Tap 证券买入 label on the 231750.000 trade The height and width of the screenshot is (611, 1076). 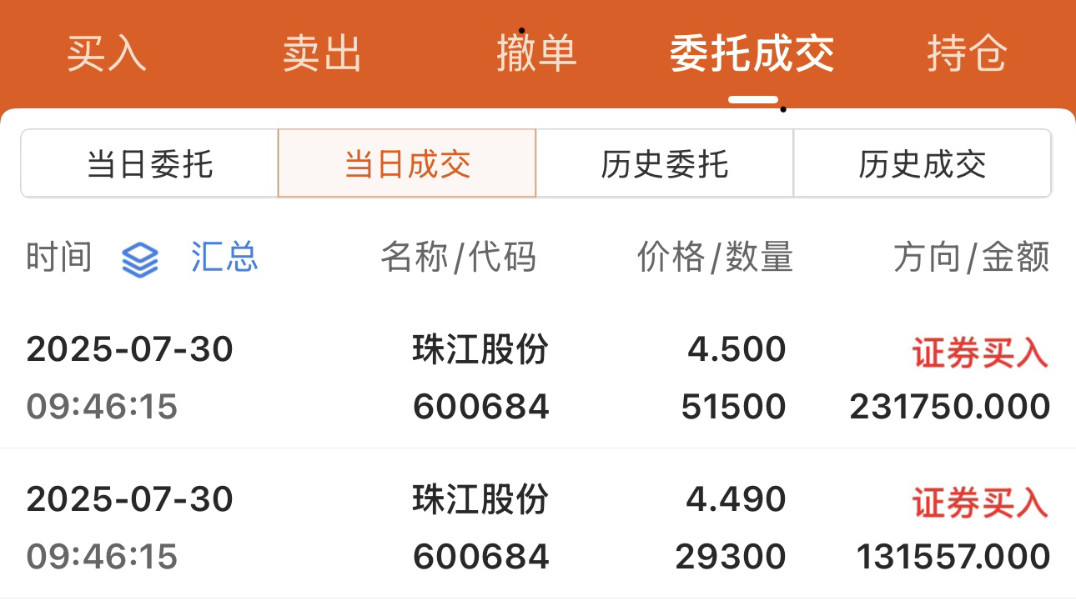[980, 353]
